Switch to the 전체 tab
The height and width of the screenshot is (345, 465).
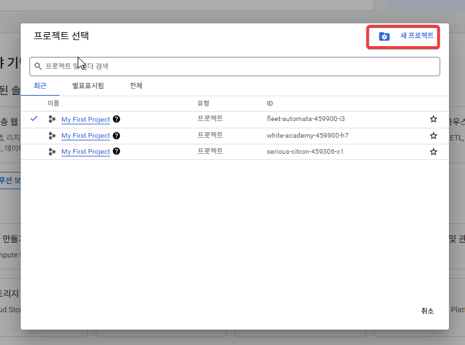click(136, 86)
